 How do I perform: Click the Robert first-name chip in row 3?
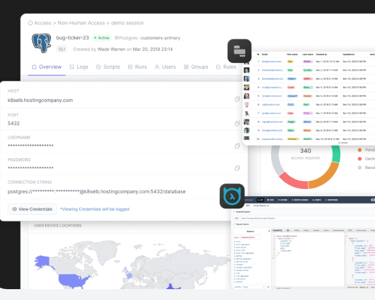click(292, 78)
